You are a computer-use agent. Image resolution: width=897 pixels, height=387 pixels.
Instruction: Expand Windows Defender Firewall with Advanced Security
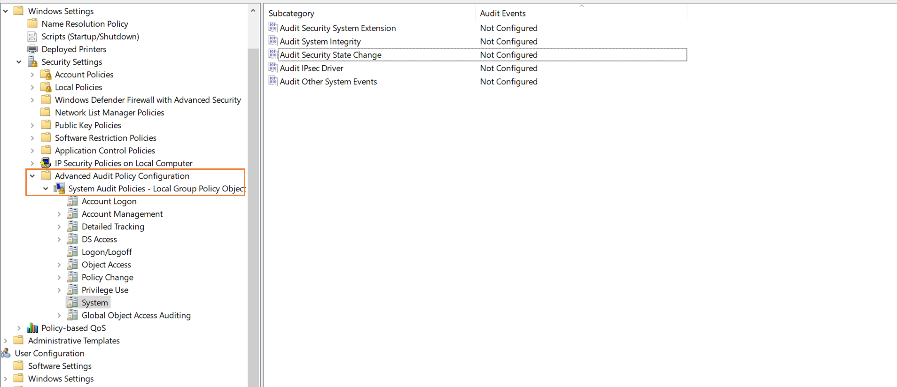pyautogui.click(x=32, y=100)
